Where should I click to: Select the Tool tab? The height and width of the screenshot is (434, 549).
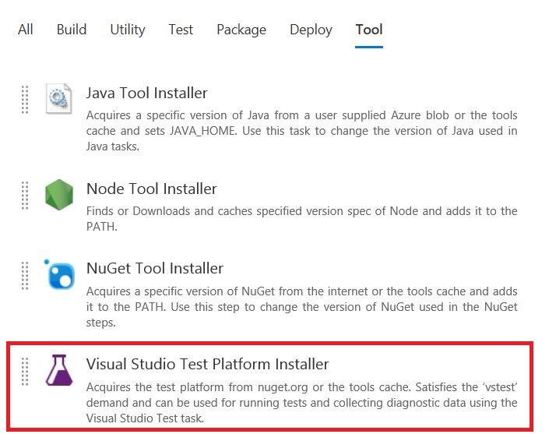click(369, 30)
